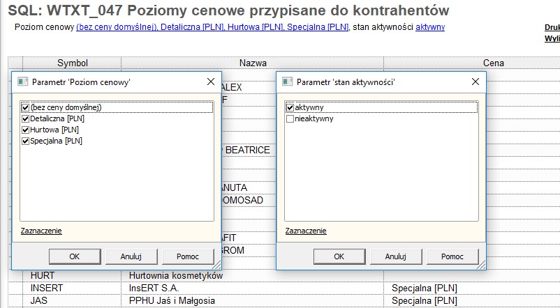The height and width of the screenshot is (308, 560).
Task: Open Zaznaczenie link in 'stan aktywności' dialog
Action: point(306,231)
